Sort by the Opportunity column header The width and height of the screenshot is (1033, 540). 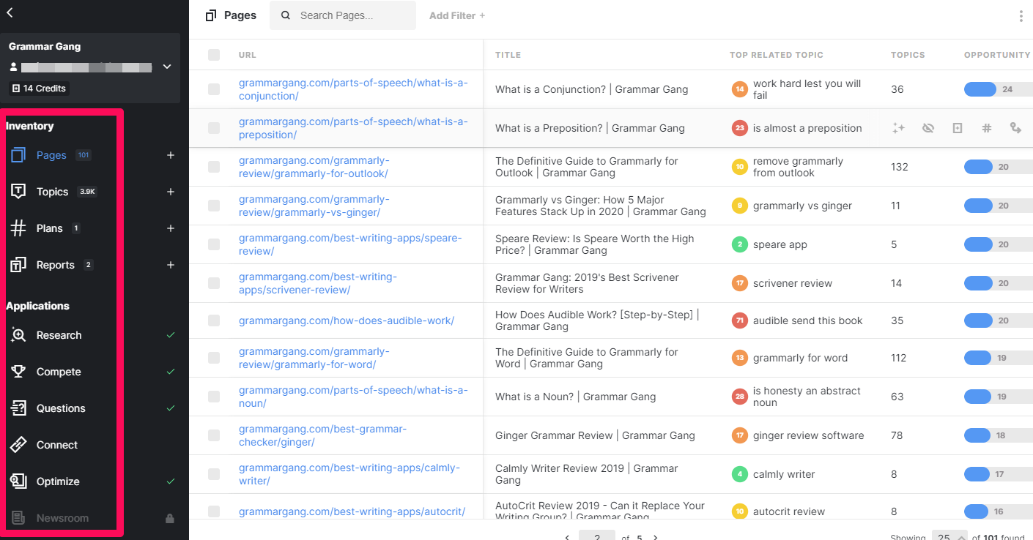click(997, 55)
